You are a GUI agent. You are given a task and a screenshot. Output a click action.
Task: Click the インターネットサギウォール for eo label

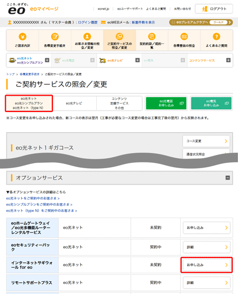(32, 265)
